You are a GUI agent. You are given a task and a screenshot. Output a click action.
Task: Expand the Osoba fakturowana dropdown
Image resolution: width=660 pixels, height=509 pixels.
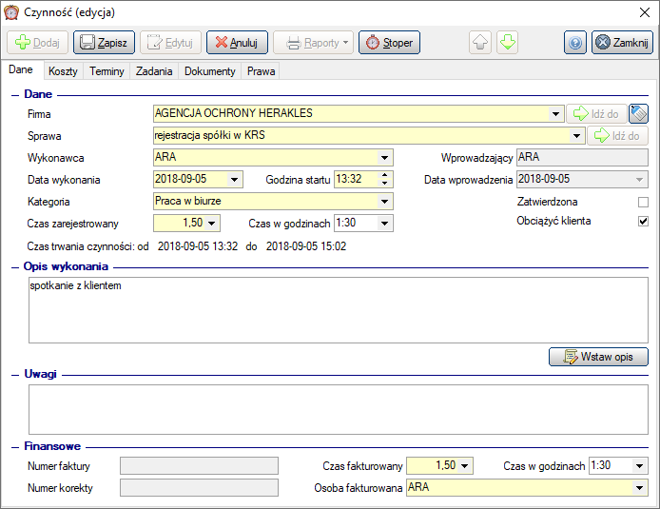638,487
